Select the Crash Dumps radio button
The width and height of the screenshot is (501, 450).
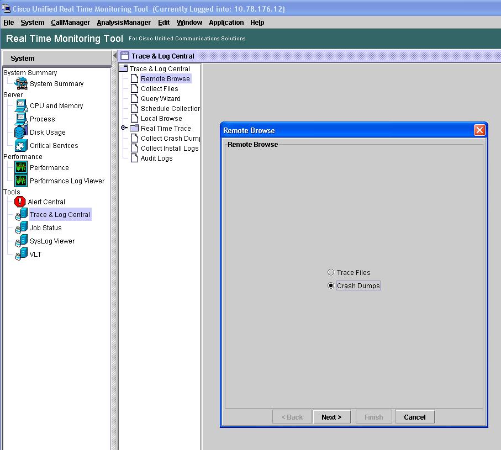[331, 285]
